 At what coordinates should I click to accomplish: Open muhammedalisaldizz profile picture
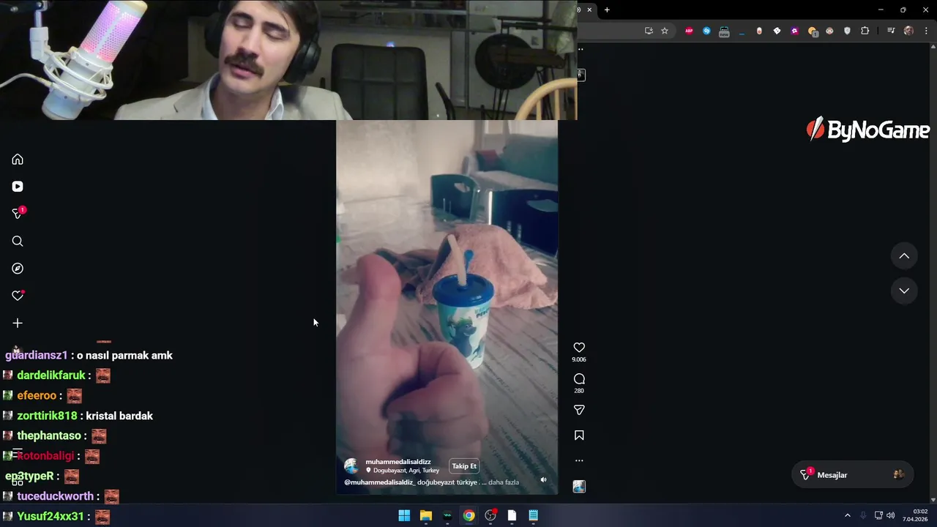[352, 466]
